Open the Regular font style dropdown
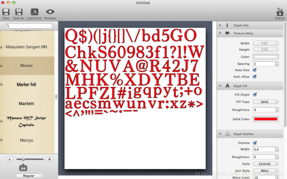 (x=30, y=176)
